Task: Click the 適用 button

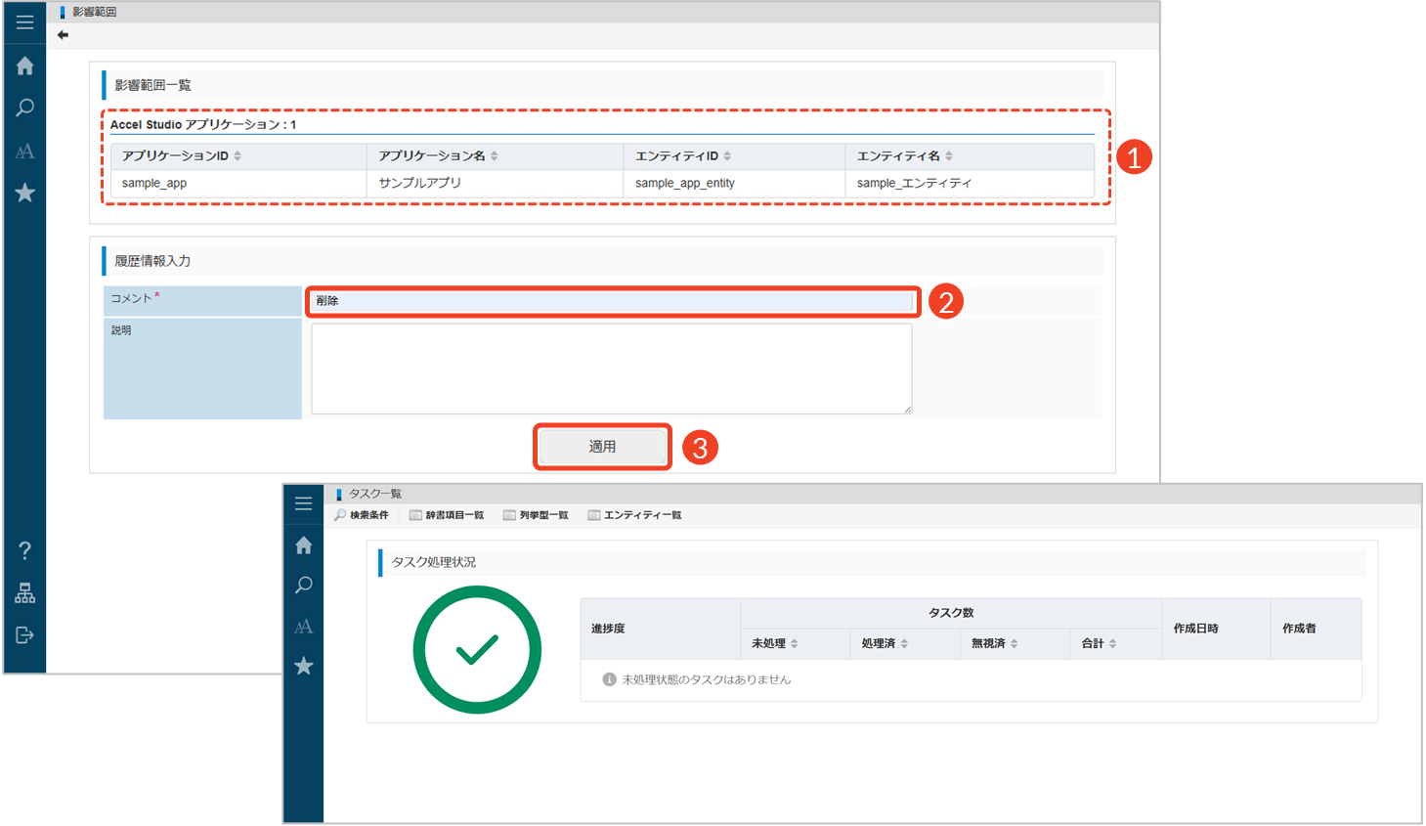Action: click(602, 447)
